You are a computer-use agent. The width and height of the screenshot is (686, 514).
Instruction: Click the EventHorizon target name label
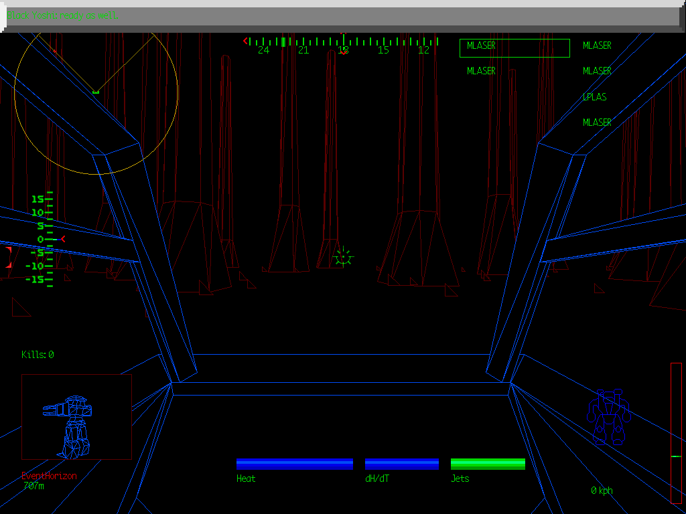pyautogui.click(x=49, y=476)
